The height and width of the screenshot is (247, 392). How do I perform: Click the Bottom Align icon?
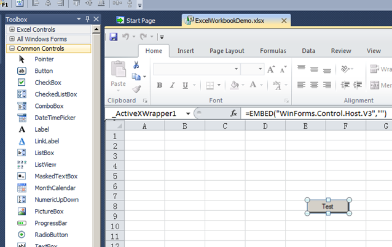tap(327, 71)
